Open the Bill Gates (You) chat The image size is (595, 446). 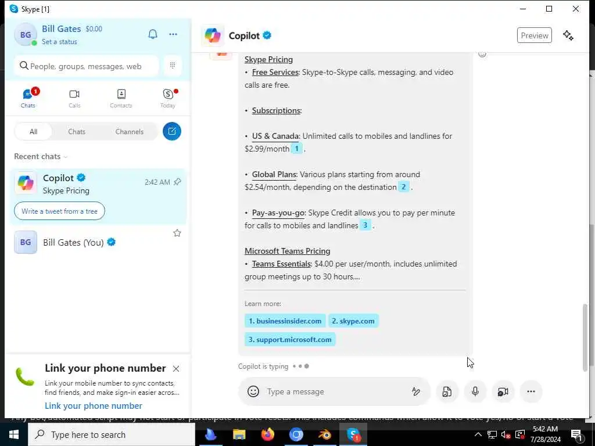pyautogui.click(x=98, y=242)
